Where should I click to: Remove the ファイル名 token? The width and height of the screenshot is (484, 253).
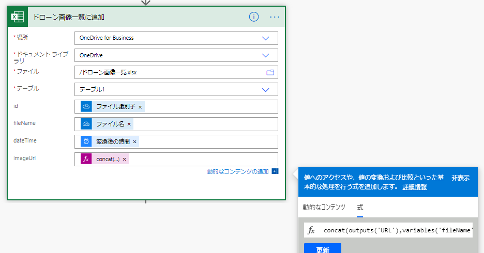(x=129, y=124)
